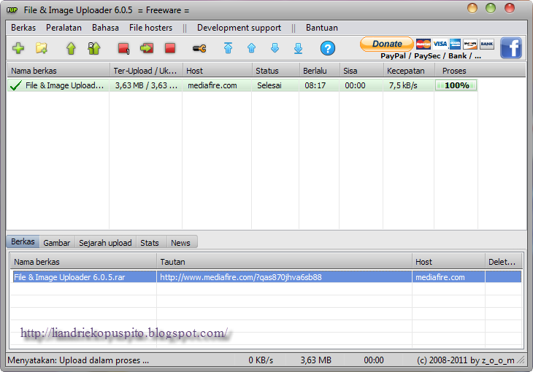
Task: Open the File hosters menu
Action: [150, 28]
